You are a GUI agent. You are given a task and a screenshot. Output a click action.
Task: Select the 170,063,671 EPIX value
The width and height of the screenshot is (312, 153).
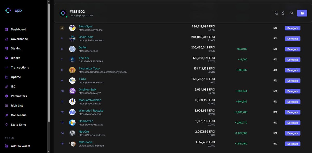point(204,58)
